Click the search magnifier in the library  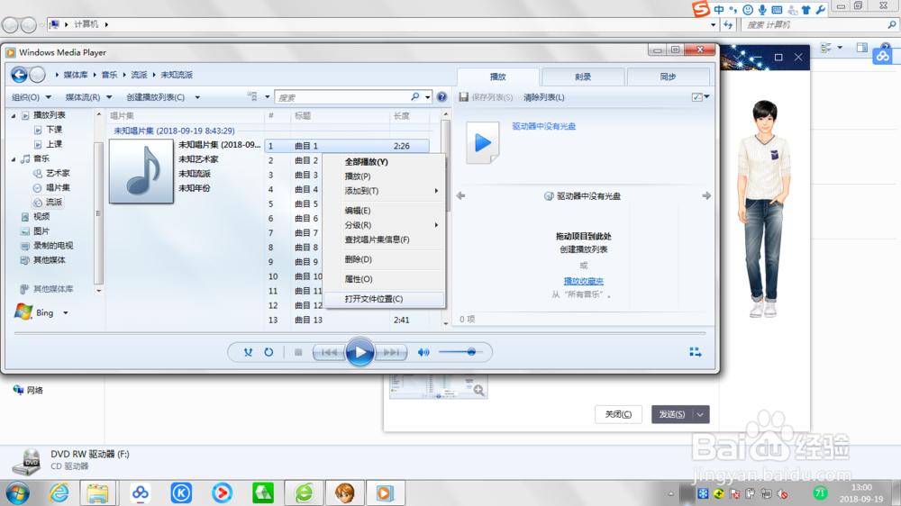[x=414, y=97]
